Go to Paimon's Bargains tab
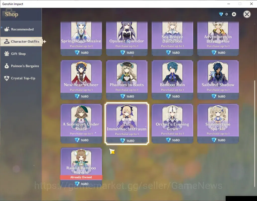 (21, 66)
